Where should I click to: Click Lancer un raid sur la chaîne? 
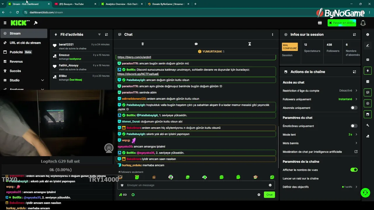point(300,178)
